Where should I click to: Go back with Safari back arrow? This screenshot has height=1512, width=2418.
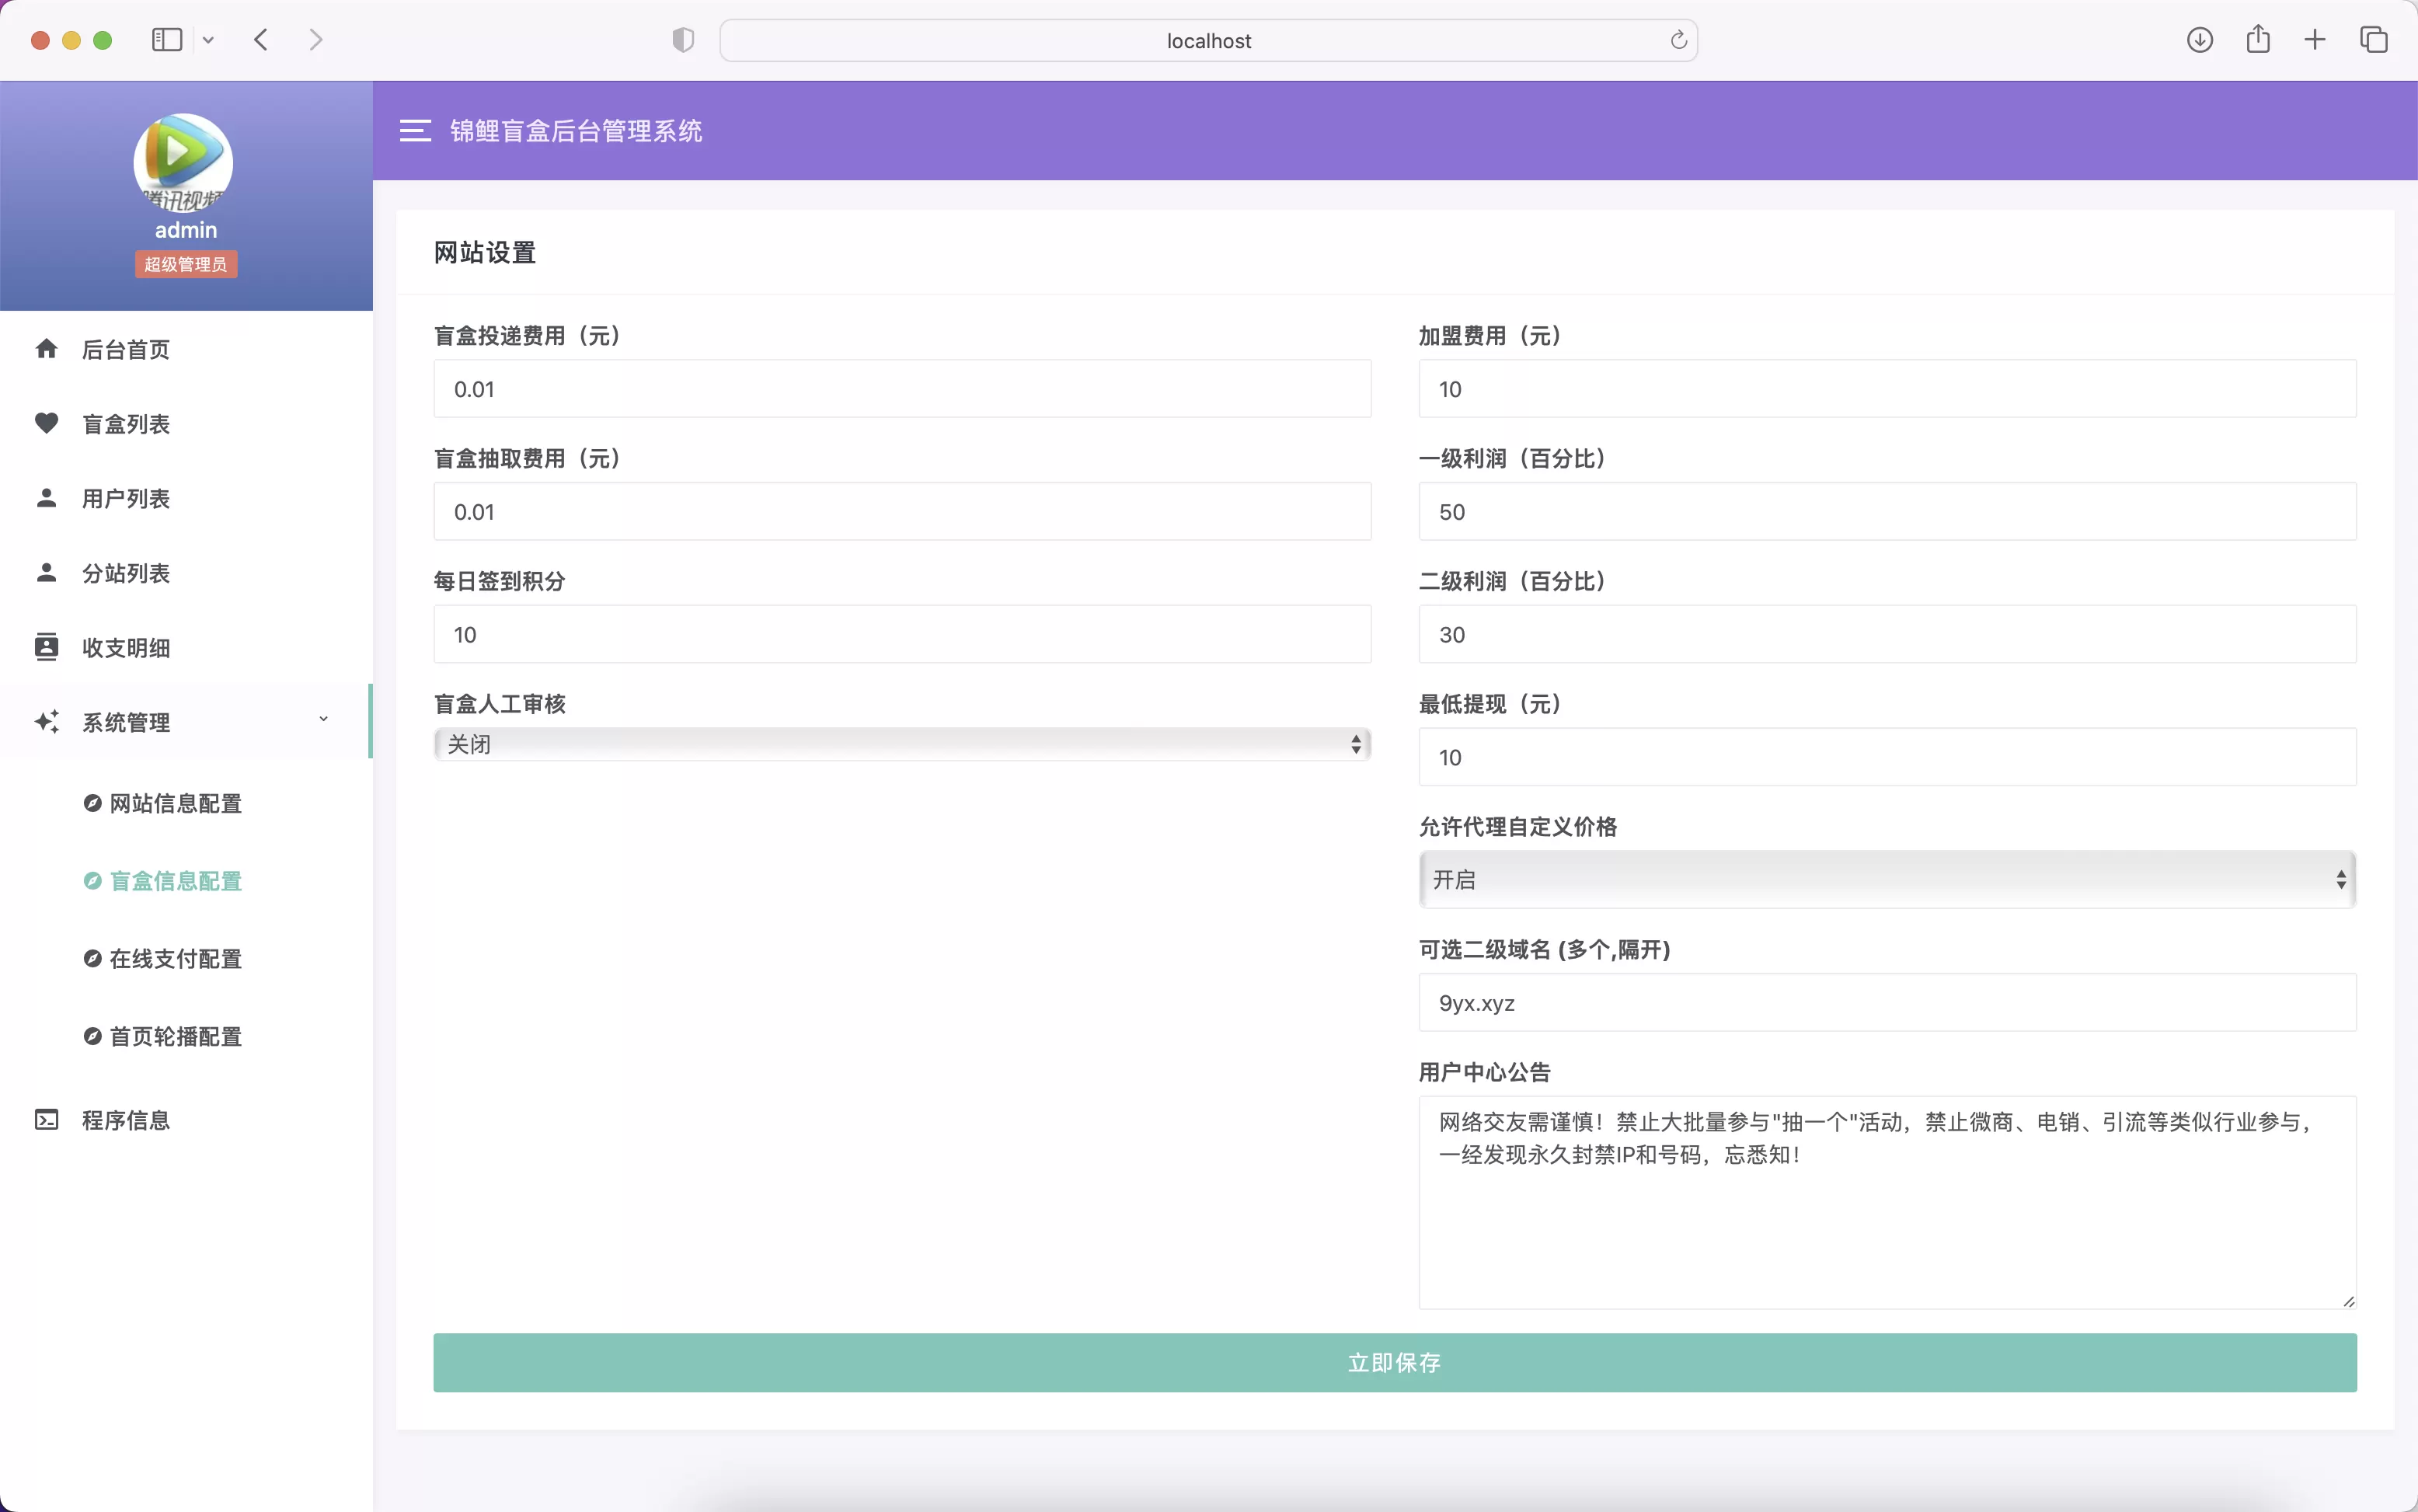click(x=261, y=40)
